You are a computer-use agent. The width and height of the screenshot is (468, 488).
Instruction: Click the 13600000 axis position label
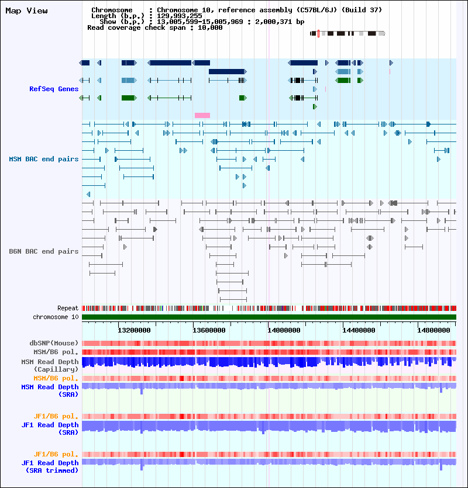(209, 330)
